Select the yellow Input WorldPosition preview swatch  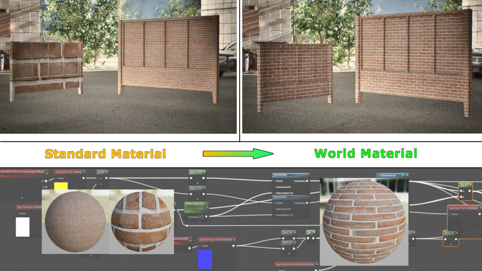tap(61, 185)
